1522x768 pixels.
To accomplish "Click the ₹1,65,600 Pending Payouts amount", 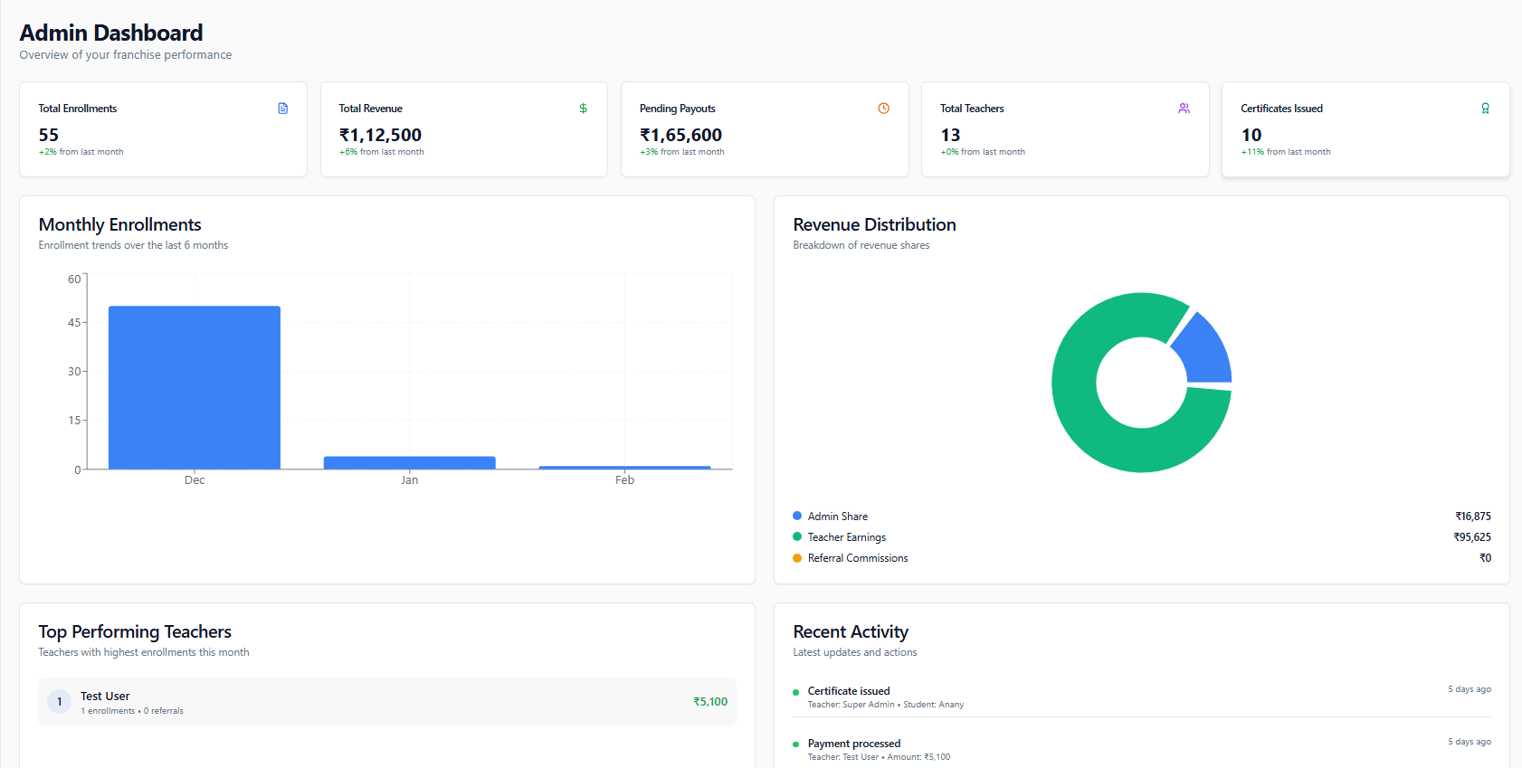I will pos(680,135).
